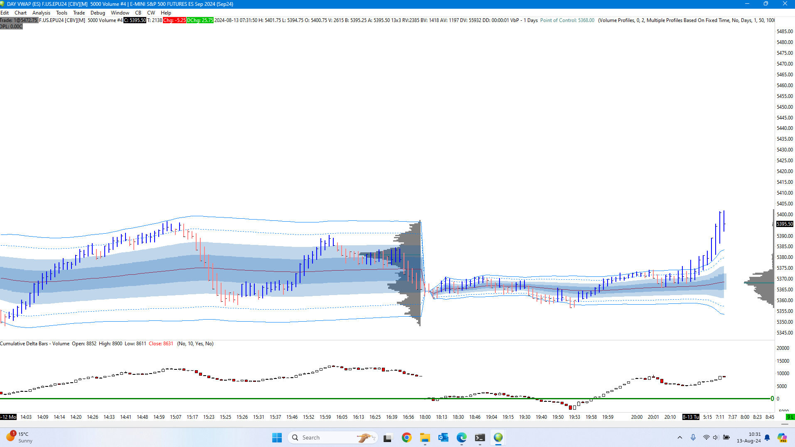Open Task View from the taskbar
The height and width of the screenshot is (447, 795).
tap(388, 437)
